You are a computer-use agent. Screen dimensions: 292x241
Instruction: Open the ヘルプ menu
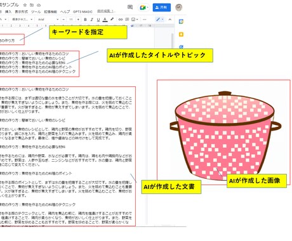point(65,12)
